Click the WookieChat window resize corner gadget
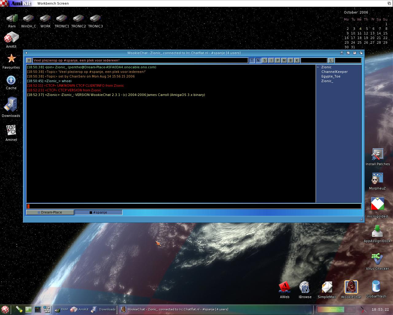The width and height of the screenshot is (393, 315). coord(361,219)
